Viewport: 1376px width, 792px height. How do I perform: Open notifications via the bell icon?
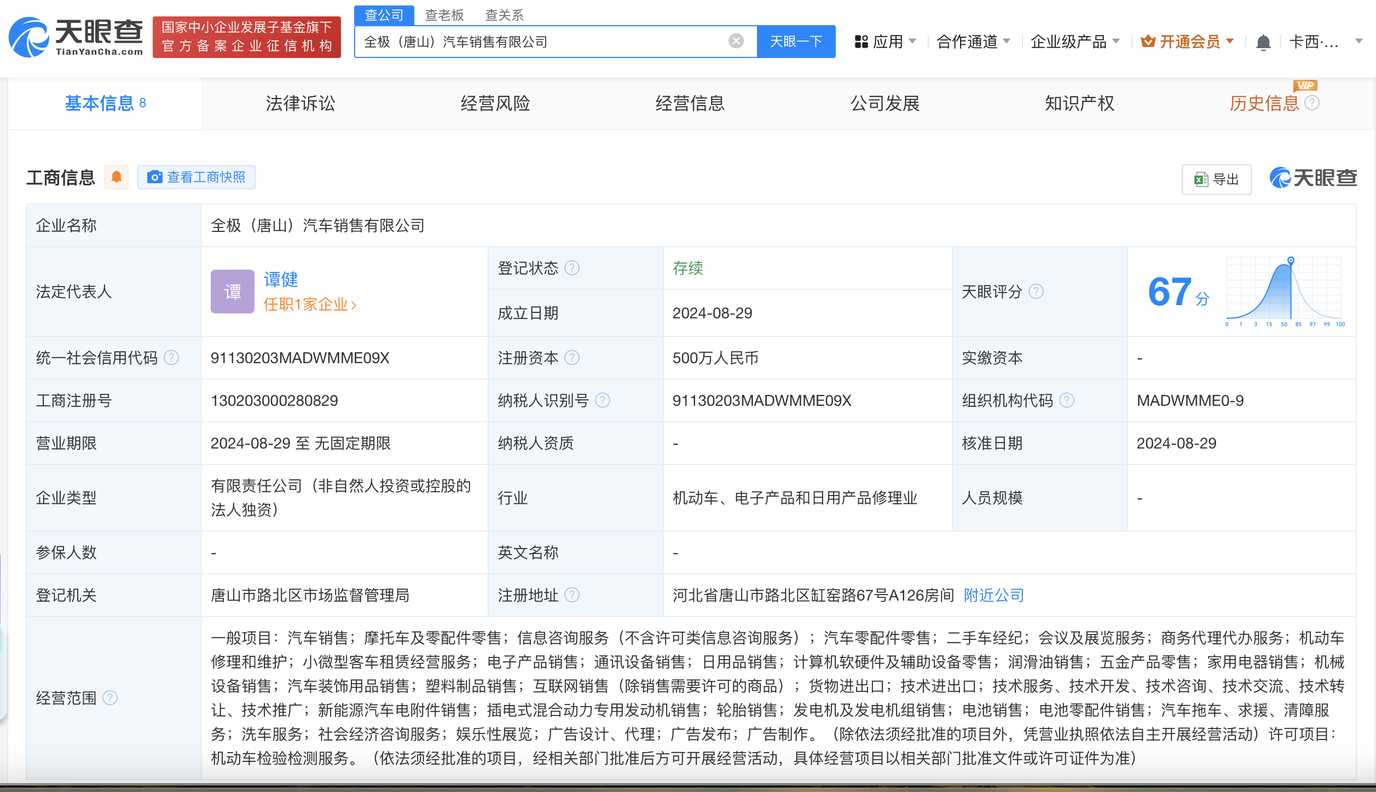click(x=1263, y=41)
